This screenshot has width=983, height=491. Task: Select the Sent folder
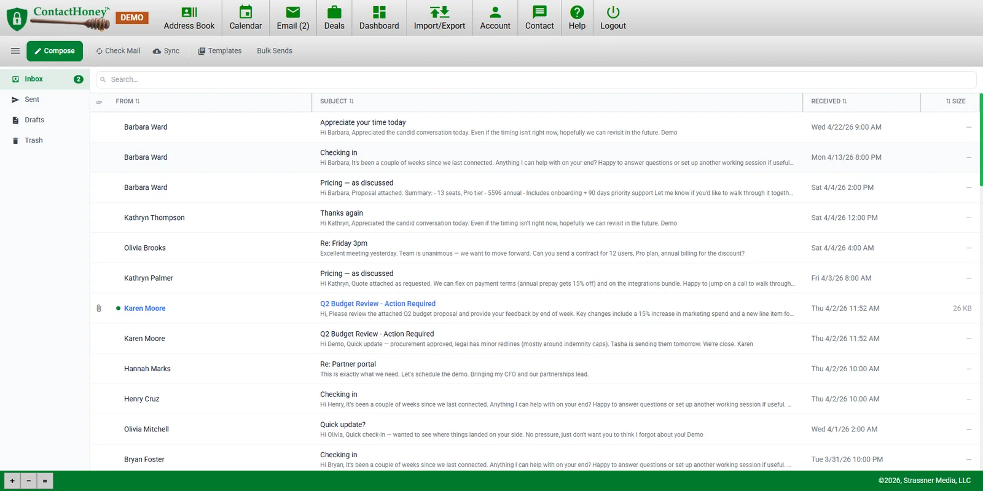coord(45,100)
